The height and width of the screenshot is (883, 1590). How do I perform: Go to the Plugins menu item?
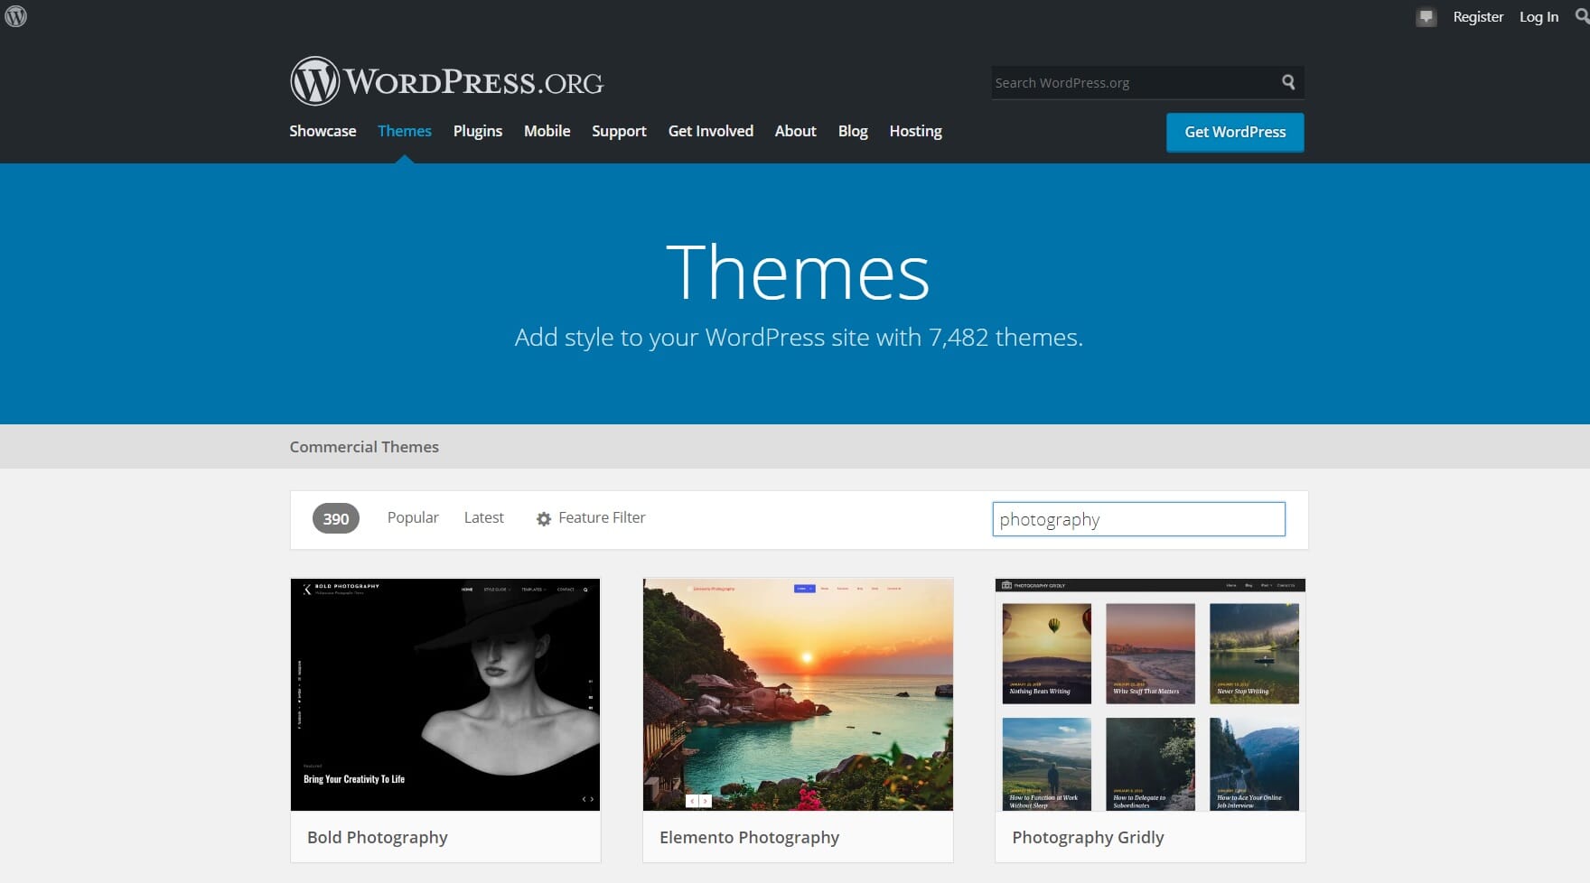[478, 131]
